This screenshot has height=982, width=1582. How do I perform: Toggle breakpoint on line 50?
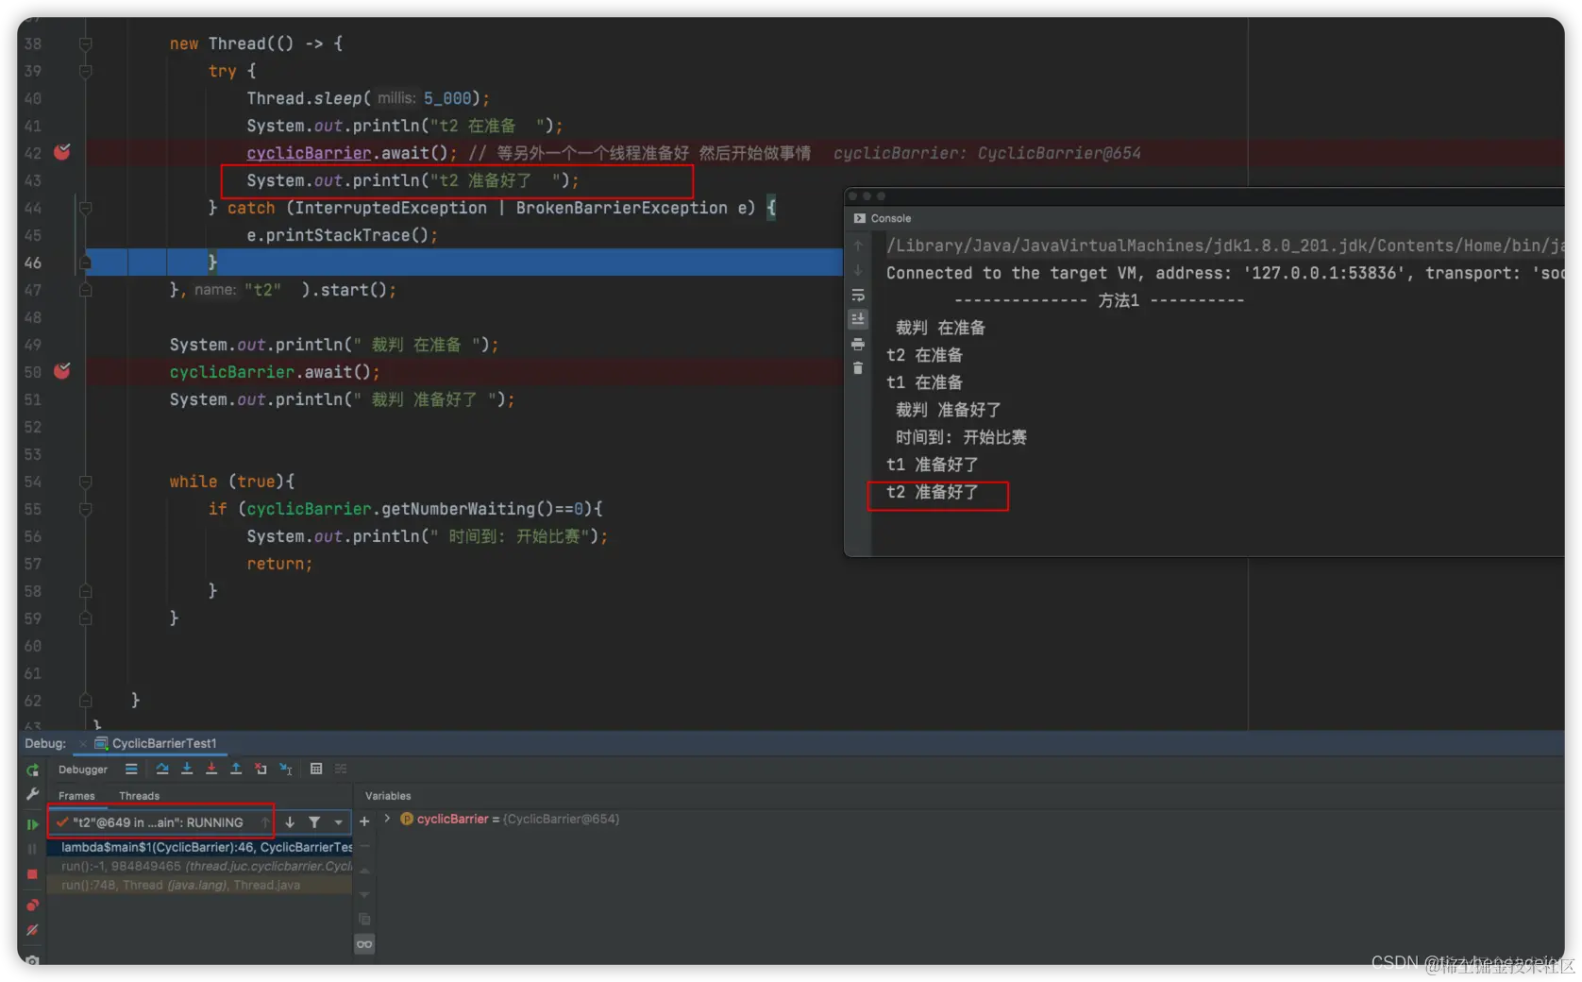(62, 371)
